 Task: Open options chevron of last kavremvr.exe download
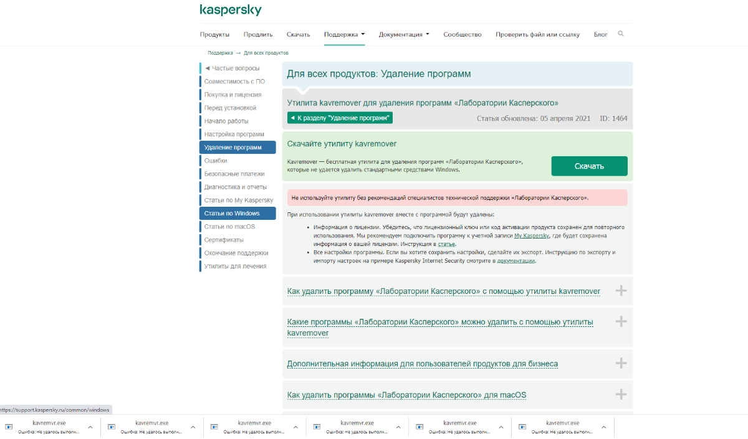click(604, 427)
